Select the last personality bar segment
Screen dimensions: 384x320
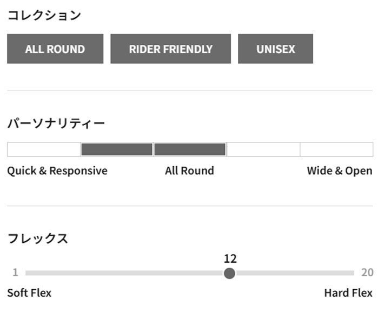pyautogui.click(x=336, y=149)
